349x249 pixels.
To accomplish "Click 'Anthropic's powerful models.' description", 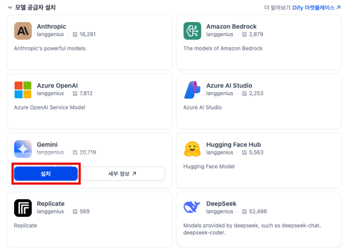I will 50,48.
